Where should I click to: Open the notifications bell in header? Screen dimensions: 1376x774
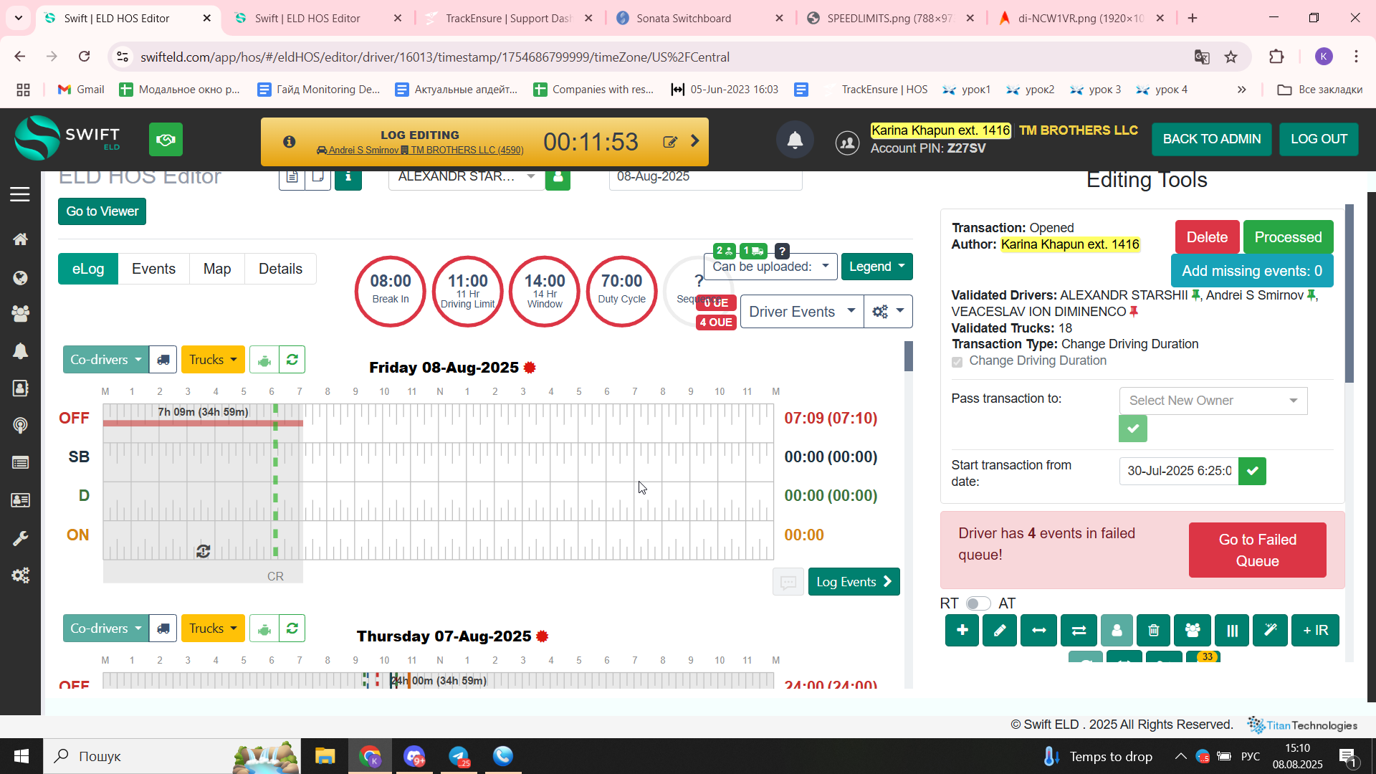[x=795, y=140]
